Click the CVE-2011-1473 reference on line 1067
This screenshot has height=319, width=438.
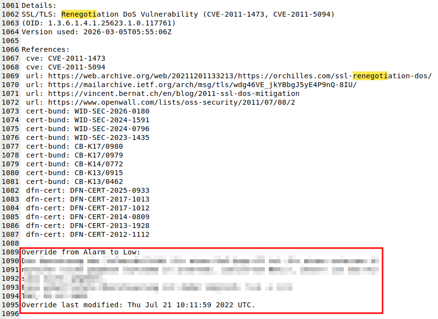pyautogui.click(x=77, y=58)
